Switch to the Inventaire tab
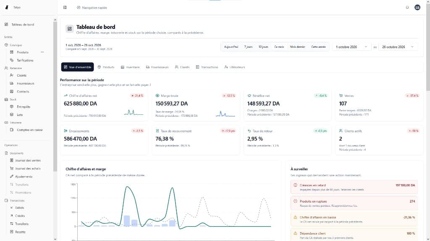Image resolution: width=430 pixels, height=241 pixels. pyautogui.click(x=130, y=67)
